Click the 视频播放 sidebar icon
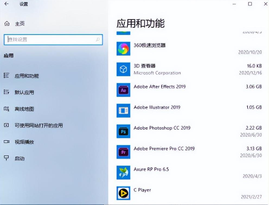 click(x=6, y=142)
